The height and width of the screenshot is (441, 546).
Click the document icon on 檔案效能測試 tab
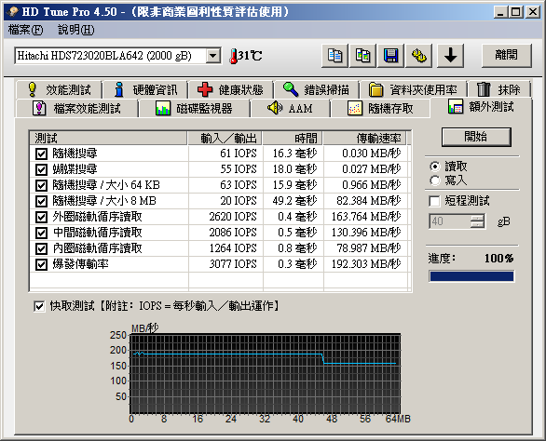(x=39, y=108)
